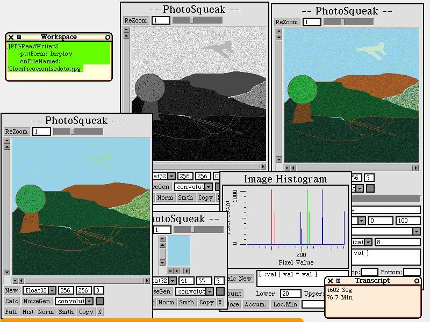Click NoiseGen in the left PhotoSqueak window
This screenshot has height=322, width=430.
tap(37, 301)
